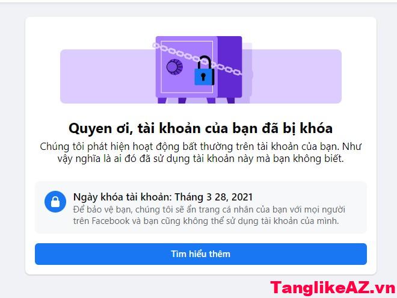
Task: Click the date "Tháng 3 28, 2021"
Action: click(214, 197)
